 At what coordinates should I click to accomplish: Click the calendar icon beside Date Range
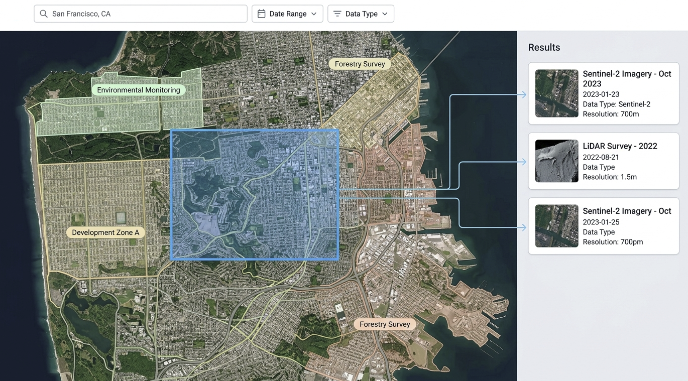coord(261,14)
